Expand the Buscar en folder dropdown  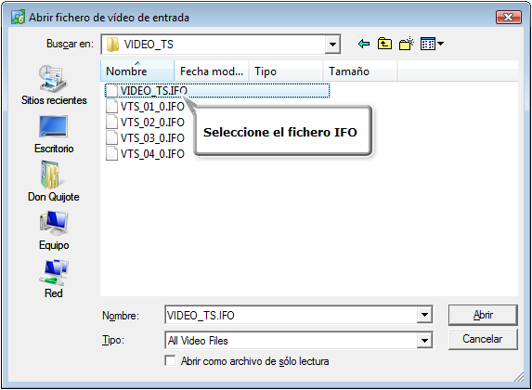(332, 45)
